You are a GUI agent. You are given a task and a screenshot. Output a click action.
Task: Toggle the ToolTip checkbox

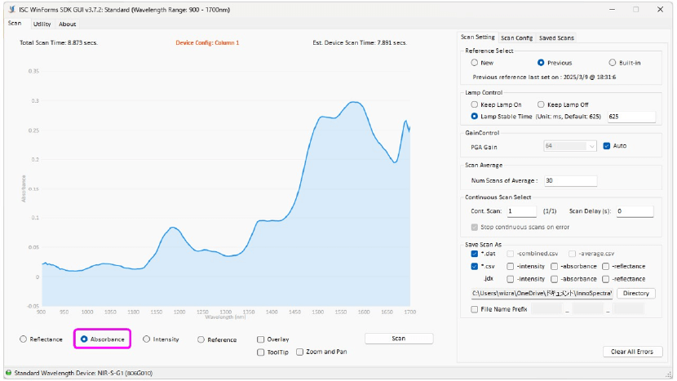click(x=260, y=352)
